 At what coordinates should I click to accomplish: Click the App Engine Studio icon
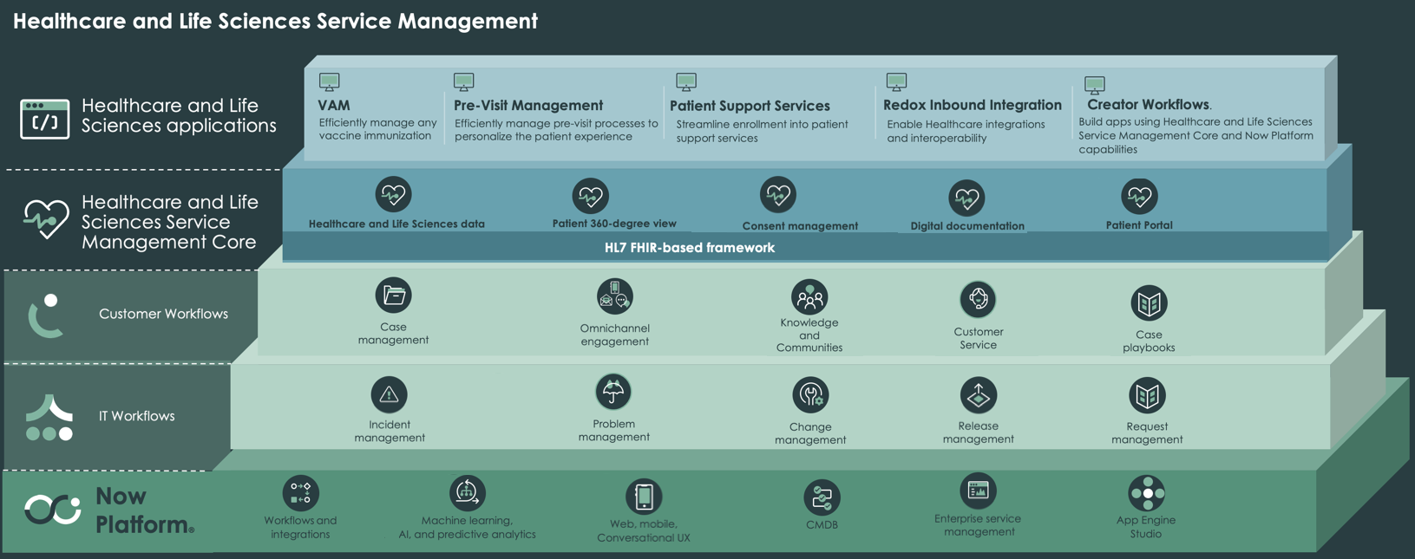[1146, 493]
